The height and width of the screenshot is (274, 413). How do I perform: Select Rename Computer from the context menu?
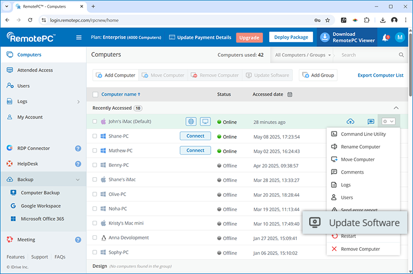(360, 147)
